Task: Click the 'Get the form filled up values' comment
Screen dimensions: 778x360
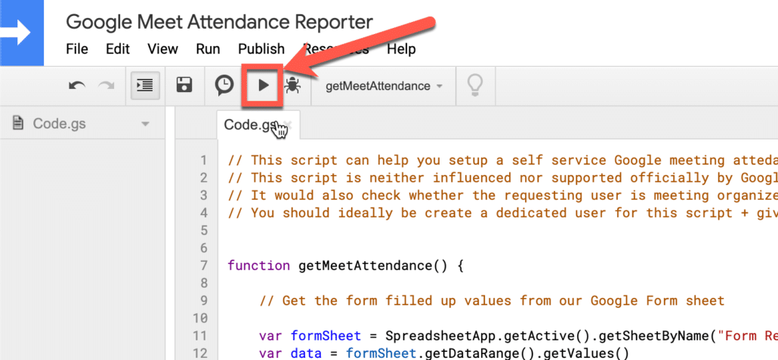Action: (x=492, y=300)
